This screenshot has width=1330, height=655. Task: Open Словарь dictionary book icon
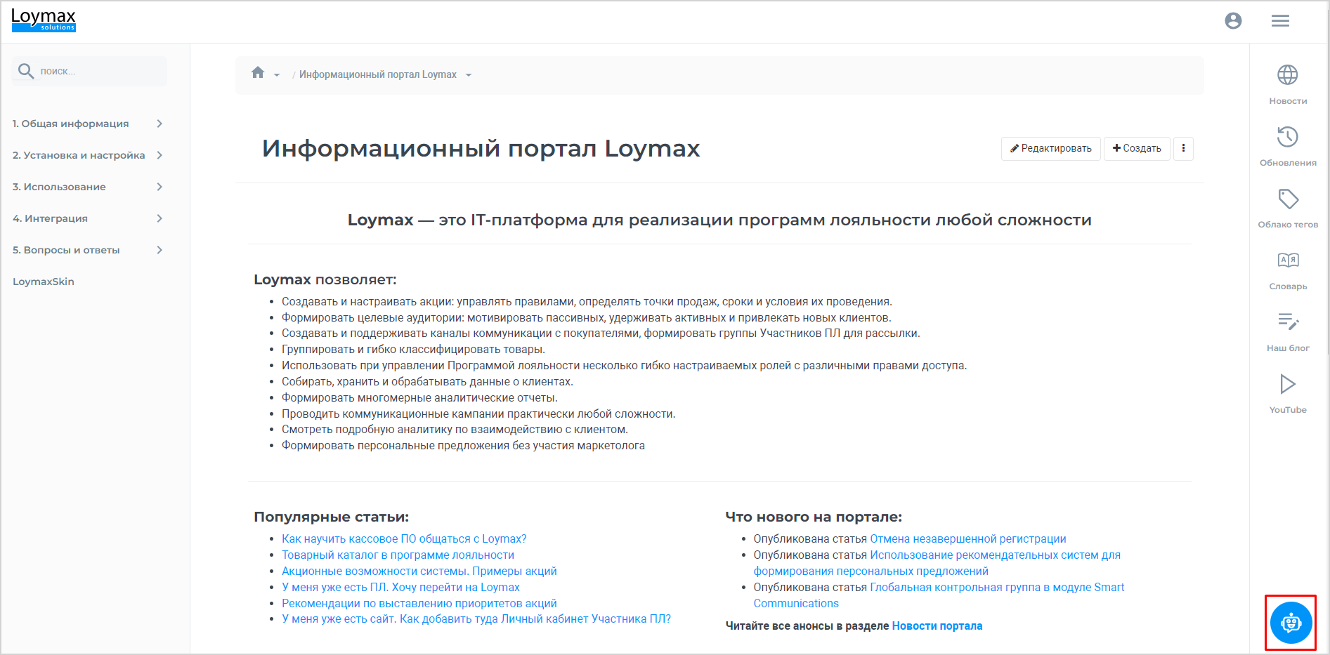coord(1288,260)
